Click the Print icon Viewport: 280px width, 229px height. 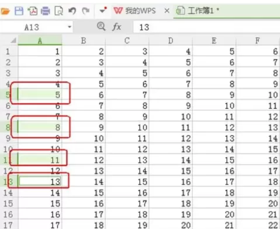coord(46,11)
